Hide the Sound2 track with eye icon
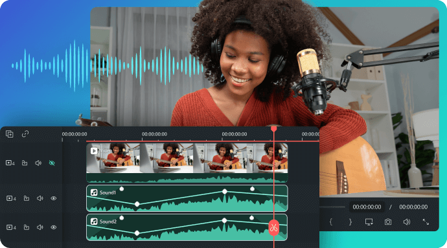Screen dimensions: 447x248 coord(54,227)
